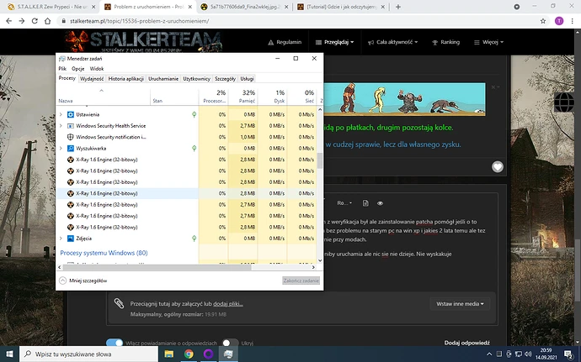Viewport: 581px width, 362px height.
Task: Click the globe icon at the page's right edge
Action: pyautogui.click(x=564, y=102)
